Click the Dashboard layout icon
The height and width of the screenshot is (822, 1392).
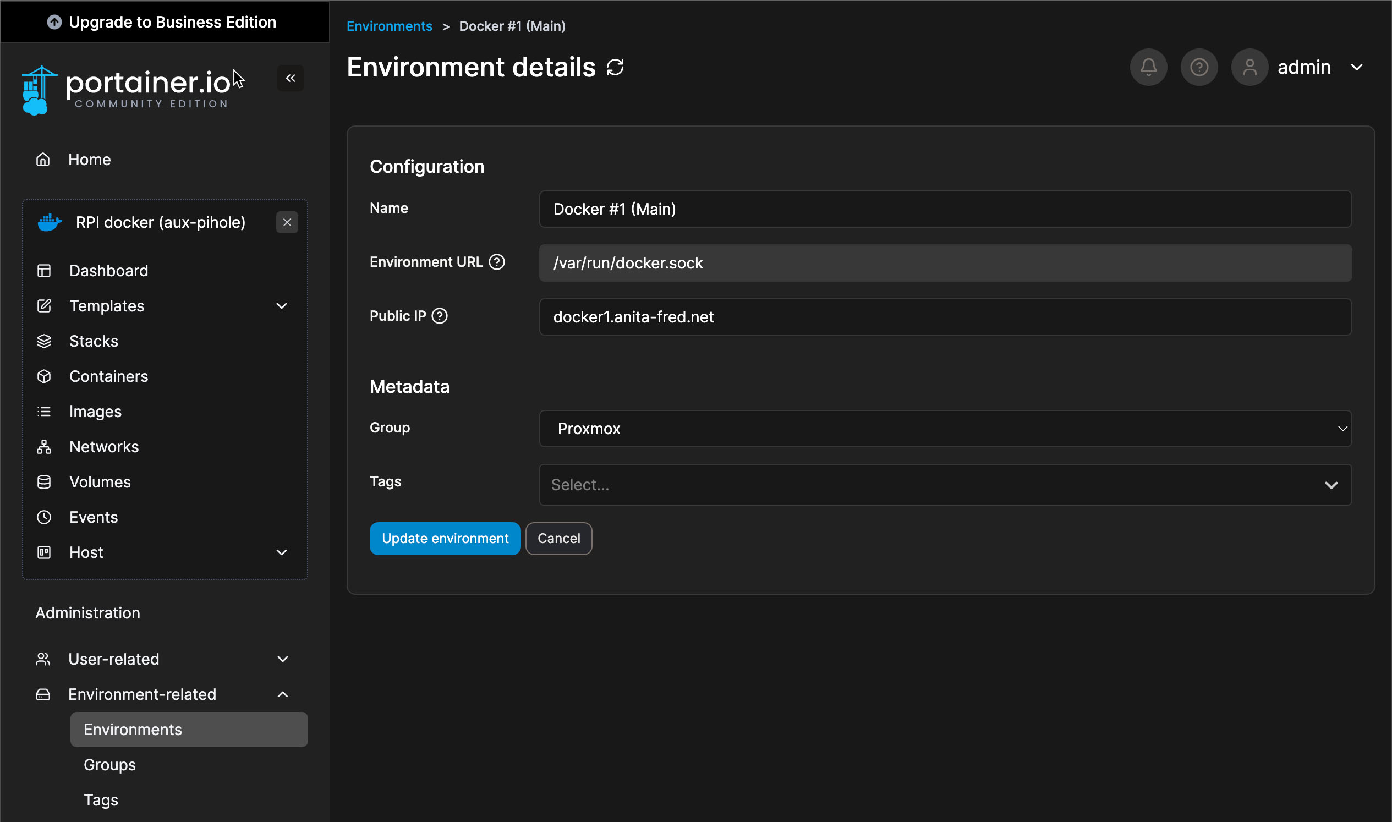point(44,271)
